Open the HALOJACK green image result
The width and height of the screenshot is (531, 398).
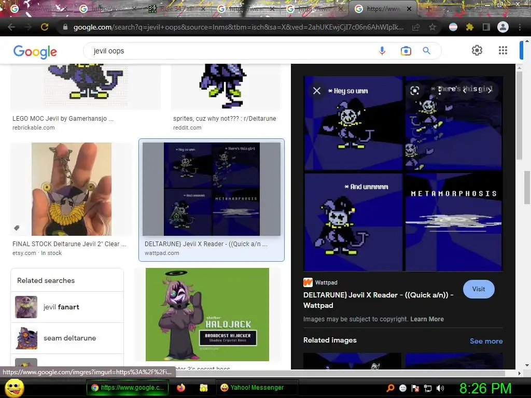[207, 315]
